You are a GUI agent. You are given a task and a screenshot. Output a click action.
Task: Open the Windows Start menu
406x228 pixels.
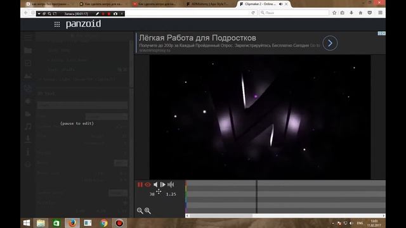click(x=27, y=223)
